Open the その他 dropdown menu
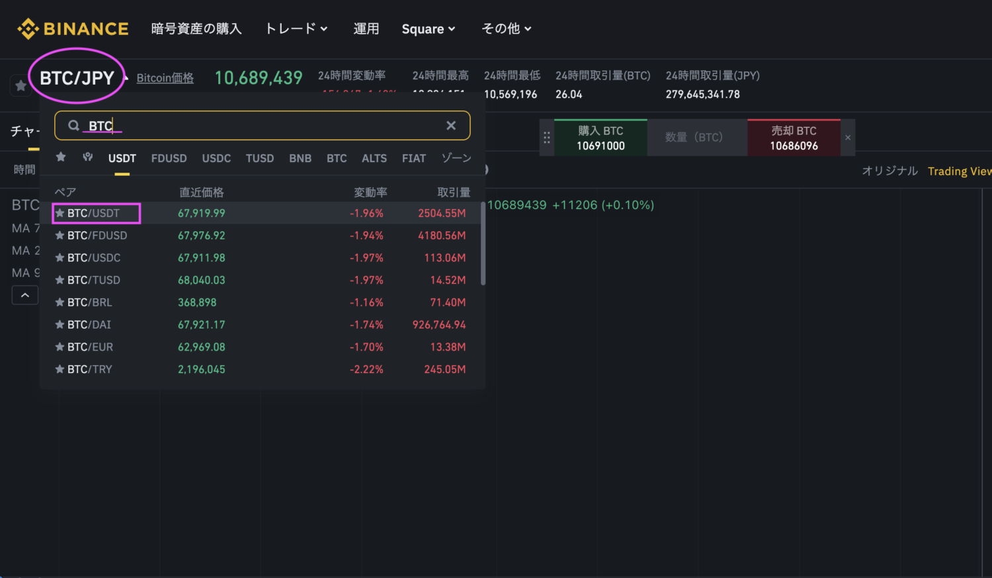This screenshot has width=992, height=578. point(506,29)
